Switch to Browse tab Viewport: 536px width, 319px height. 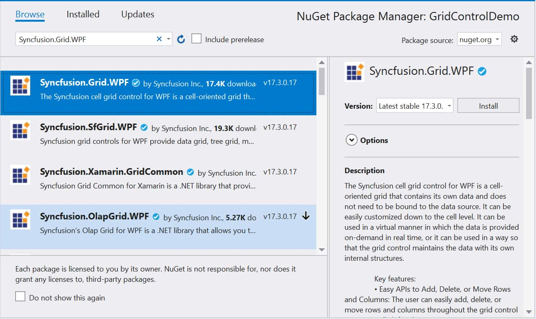click(x=30, y=14)
